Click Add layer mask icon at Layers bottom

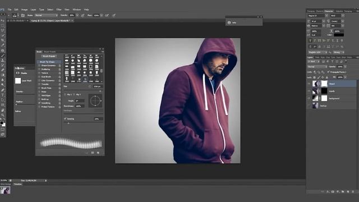[x=333, y=192]
